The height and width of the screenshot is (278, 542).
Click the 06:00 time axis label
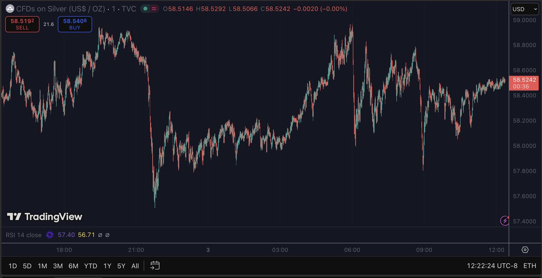pos(352,250)
